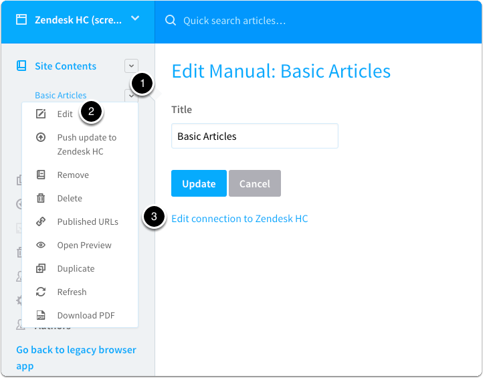Open Published URLs menu entry
This screenshot has width=483, height=378.
tap(88, 221)
